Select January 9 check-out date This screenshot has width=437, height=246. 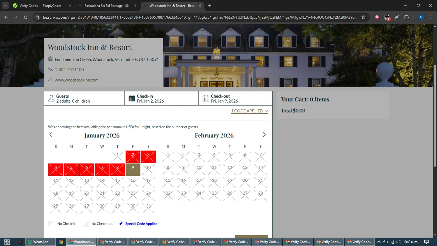[133, 170]
